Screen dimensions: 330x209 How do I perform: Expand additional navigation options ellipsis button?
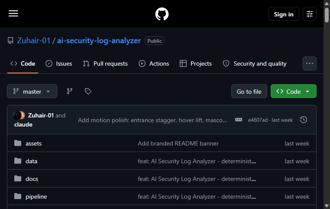[309, 63]
